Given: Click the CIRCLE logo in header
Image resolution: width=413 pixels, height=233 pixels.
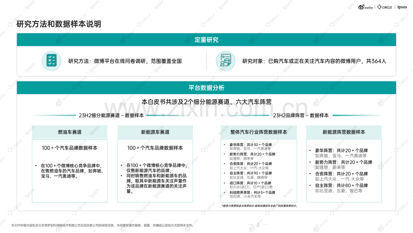Looking at the screenshot, I should click(385, 7).
